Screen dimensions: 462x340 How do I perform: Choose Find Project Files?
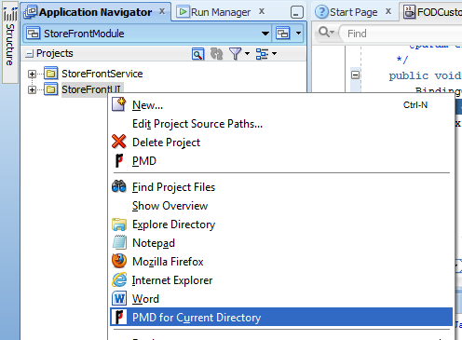pos(282,187)
